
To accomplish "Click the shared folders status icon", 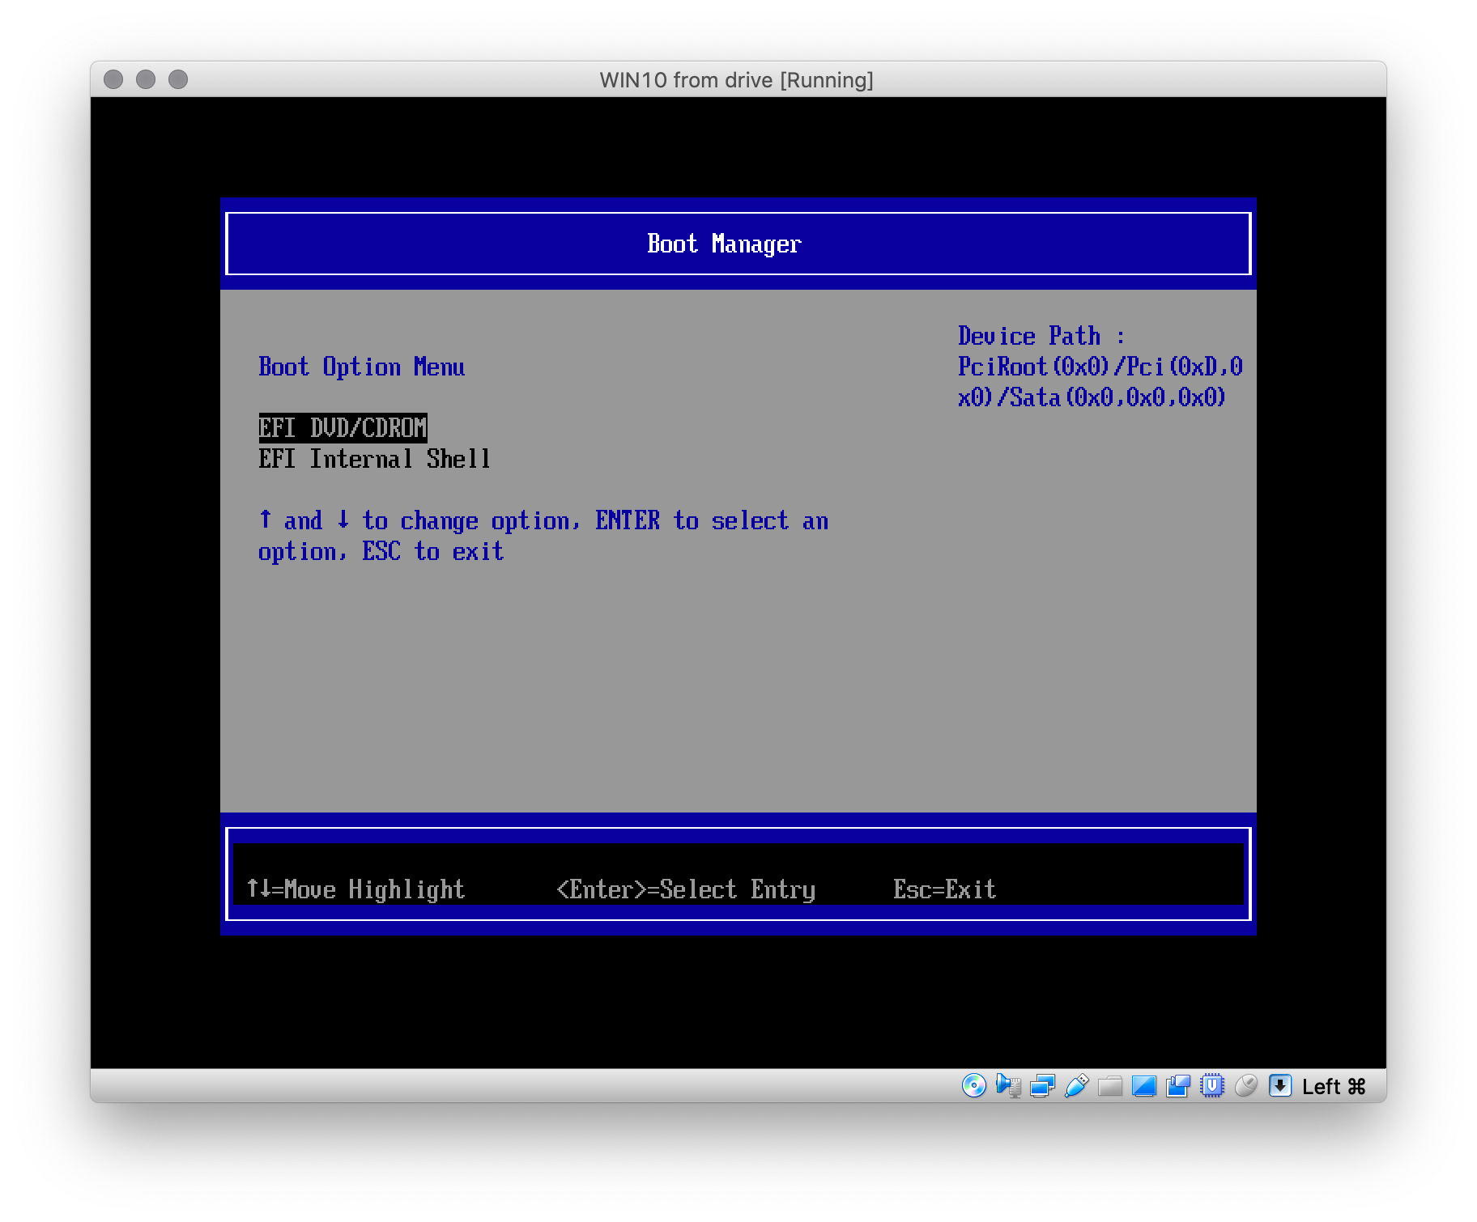I will [x=1109, y=1087].
